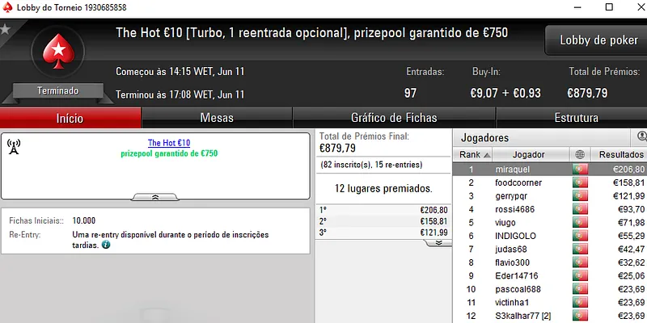Image resolution: width=647 pixels, height=323 pixels.
Task: Click the globe country column icon
Action: click(580, 154)
